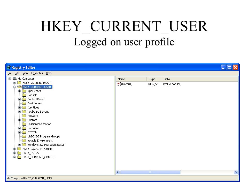
Task: Open the View menu
Action: pos(25,73)
